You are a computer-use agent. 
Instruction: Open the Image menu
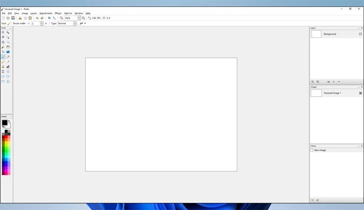click(x=25, y=13)
